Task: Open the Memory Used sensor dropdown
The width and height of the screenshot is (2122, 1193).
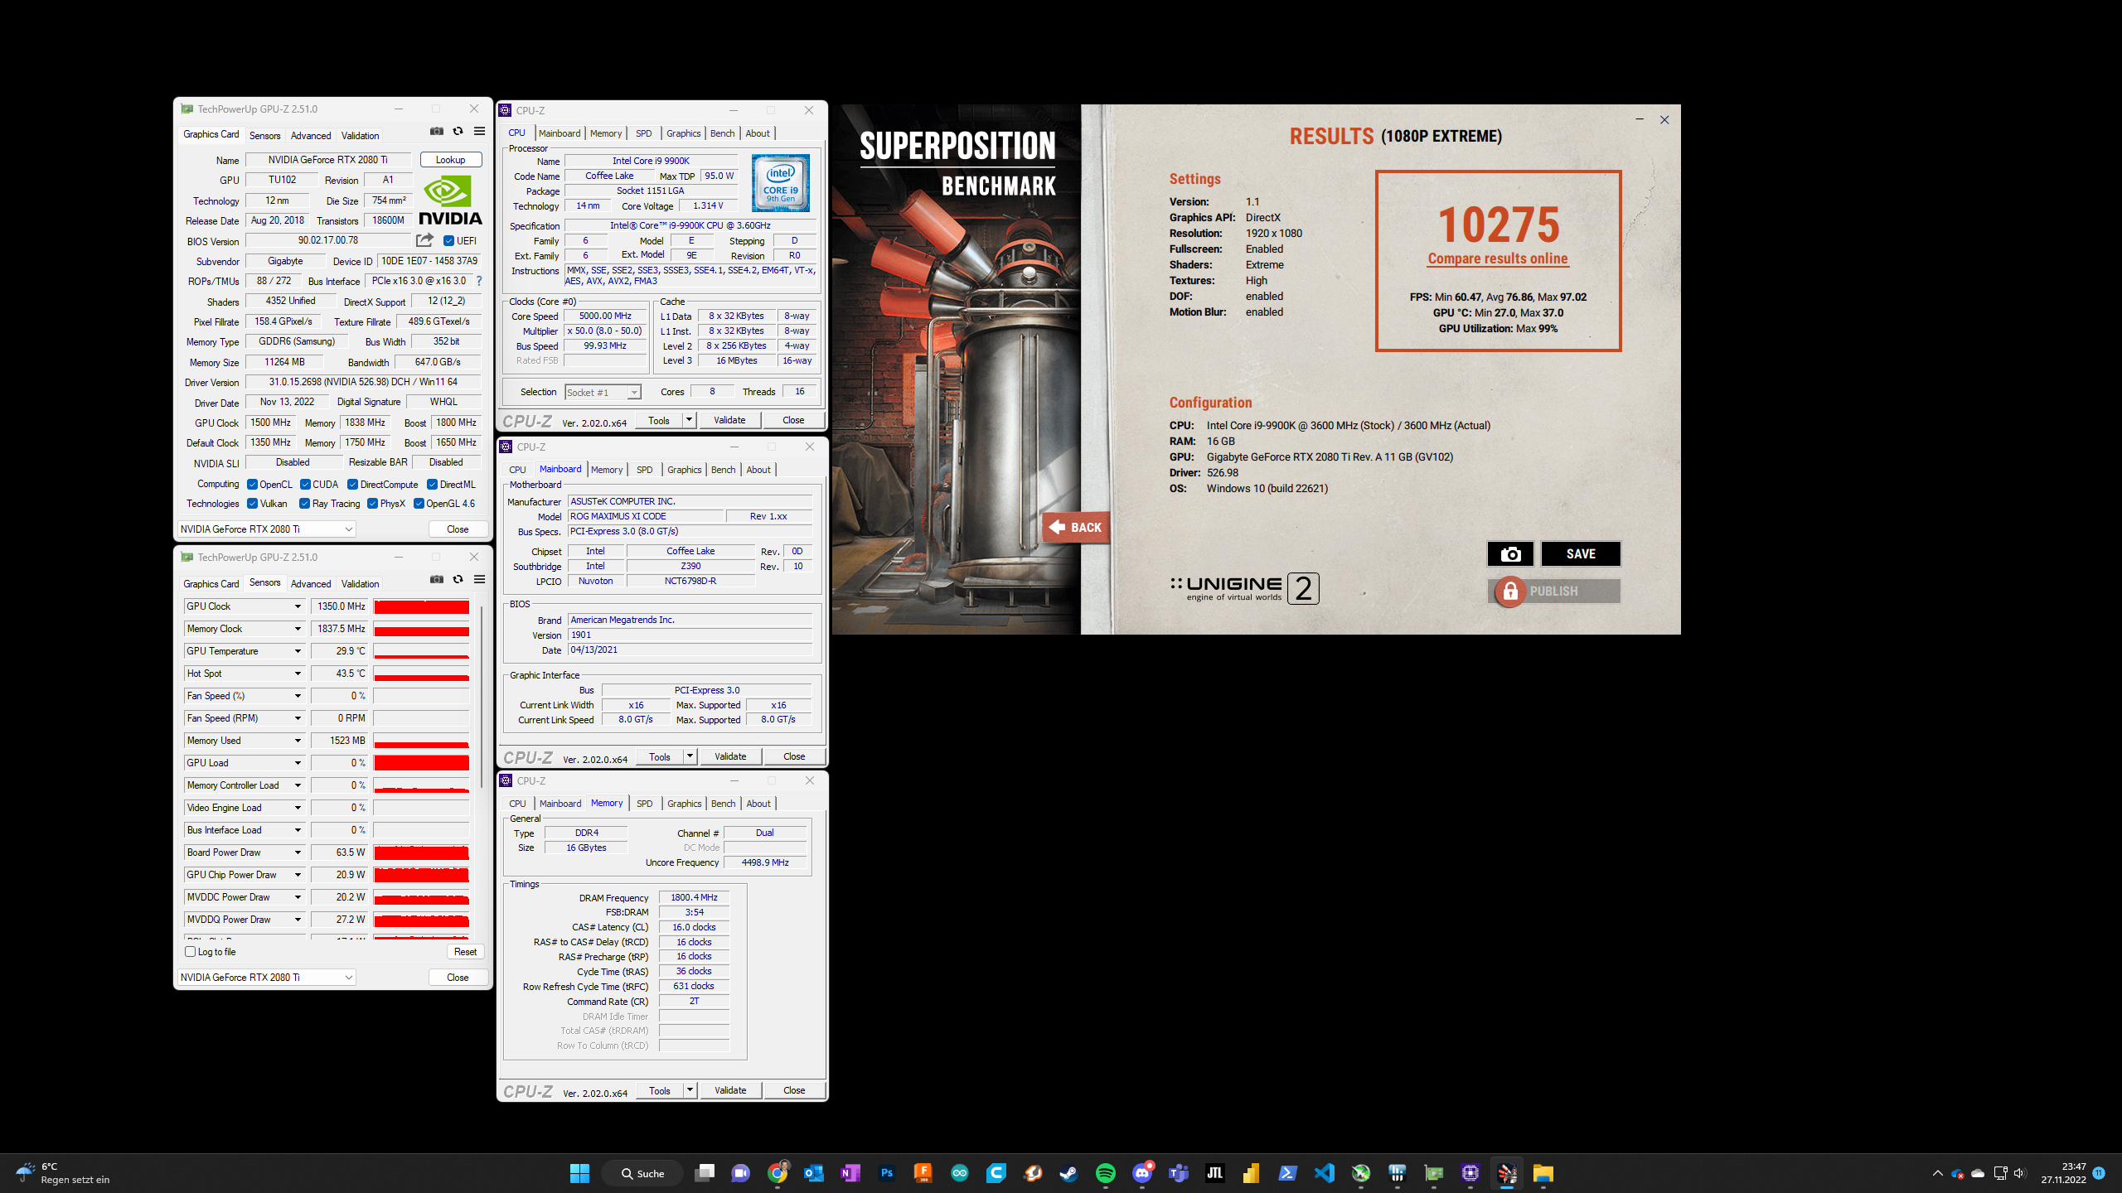Action: (x=298, y=741)
